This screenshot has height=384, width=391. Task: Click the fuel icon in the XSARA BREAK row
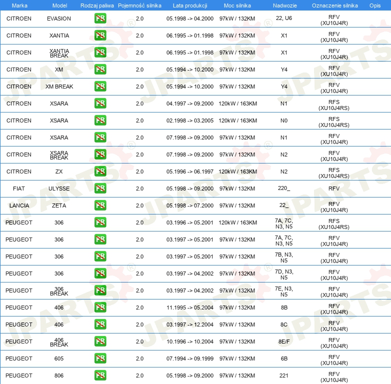(x=100, y=154)
